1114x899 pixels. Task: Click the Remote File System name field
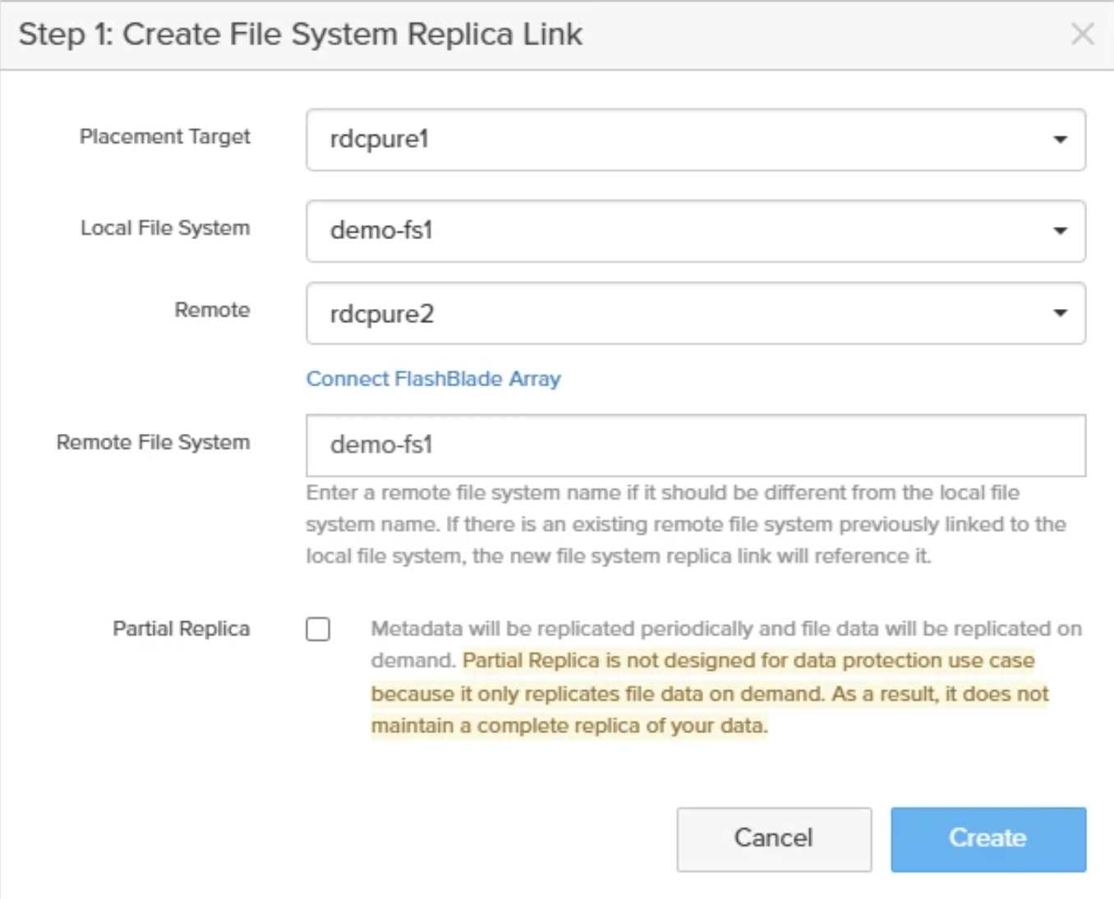pyautogui.click(x=694, y=445)
